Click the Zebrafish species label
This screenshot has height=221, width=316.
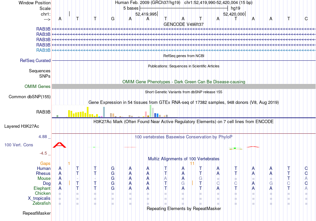pyautogui.click(x=42, y=203)
